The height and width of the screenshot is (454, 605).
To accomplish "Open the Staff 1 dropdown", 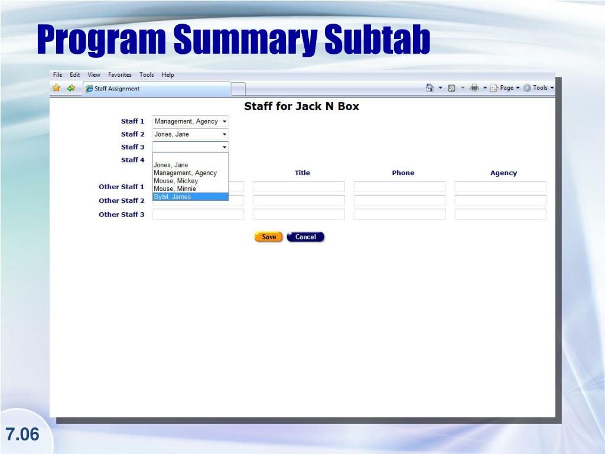I will [x=190, y=121].
